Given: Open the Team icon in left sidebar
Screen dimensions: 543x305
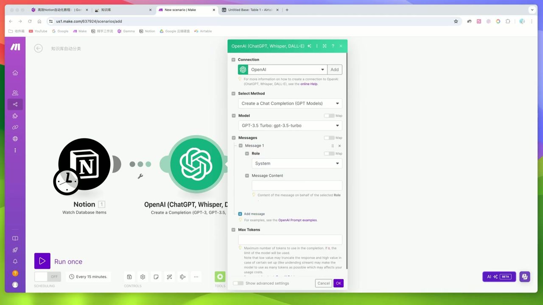Looking at the screenshot, I should (15, 93).
